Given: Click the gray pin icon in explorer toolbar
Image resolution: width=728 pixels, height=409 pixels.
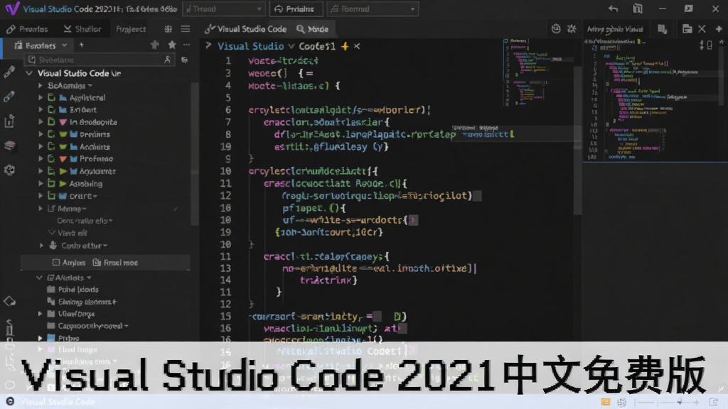Looking at the screenshot, I should 154,45.
